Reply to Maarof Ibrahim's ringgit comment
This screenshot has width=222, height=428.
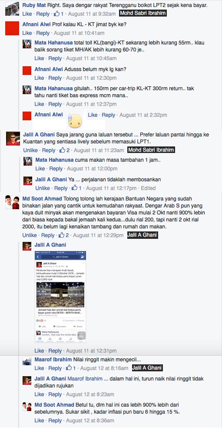(55, 368)
